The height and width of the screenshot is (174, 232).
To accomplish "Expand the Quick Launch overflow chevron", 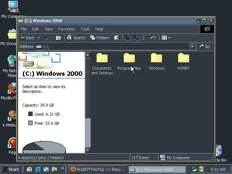I will pyautogui.click(x=63, y=168).
